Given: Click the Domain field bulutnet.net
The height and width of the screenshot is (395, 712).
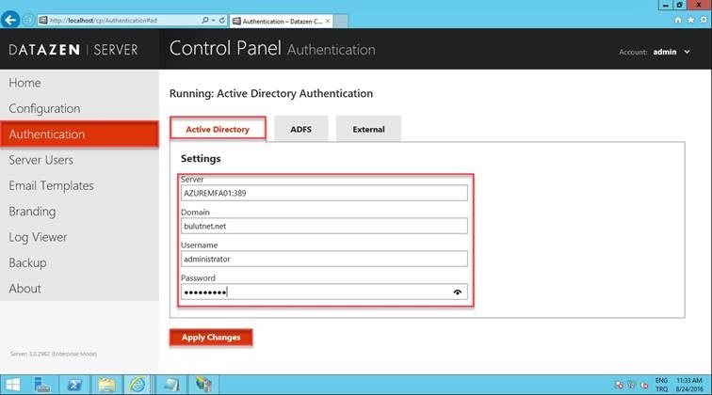Looking at the screenshot, I should pos(324,226).
